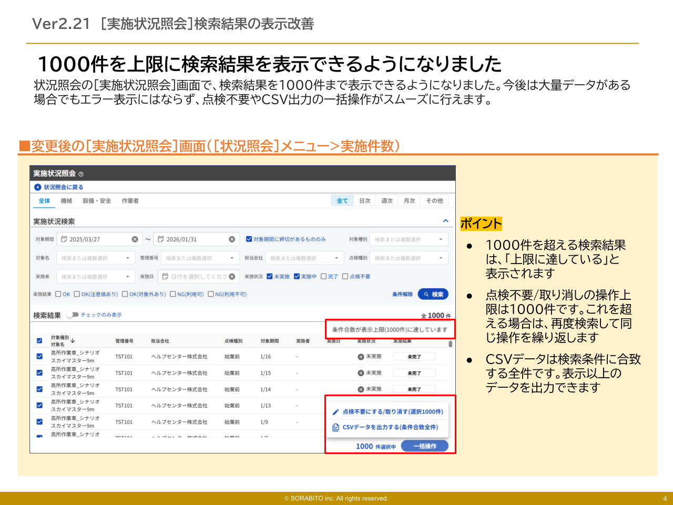This screenshot has height=505, width=673.
Task: Clear the 2026/01/31 end date with X icon
Action: (232, 239)
